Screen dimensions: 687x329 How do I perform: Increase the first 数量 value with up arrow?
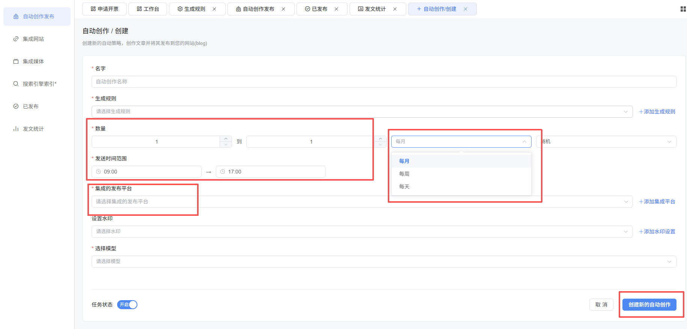tap(226, 139)
